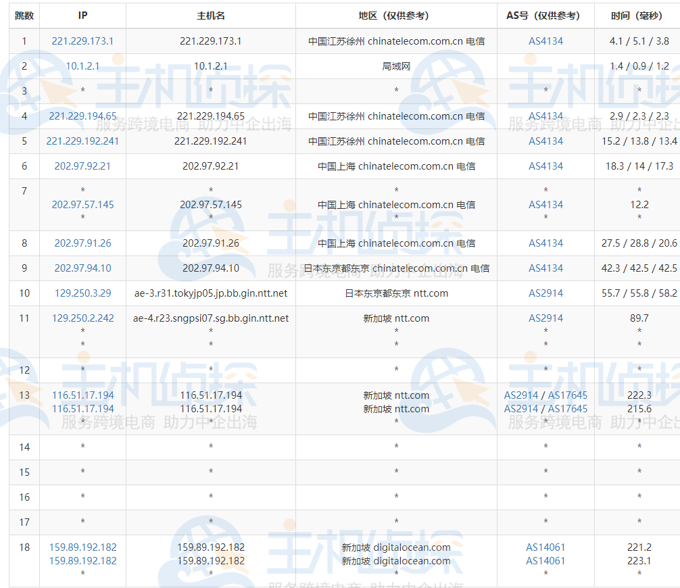Click AS4134 link in hop 8 row

point(545,243)
